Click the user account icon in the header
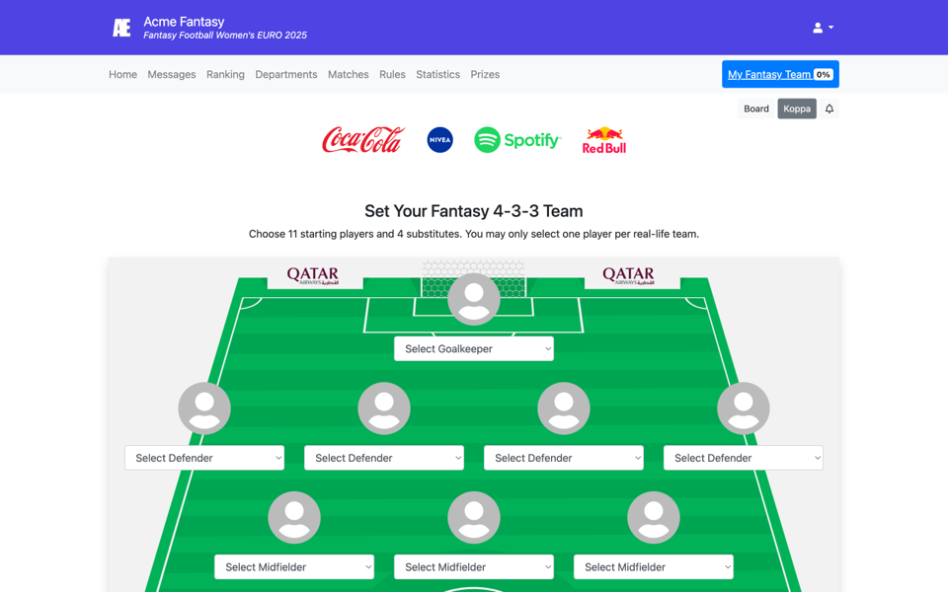The width and height of the screenshot is (948, 592). [817, 27]
